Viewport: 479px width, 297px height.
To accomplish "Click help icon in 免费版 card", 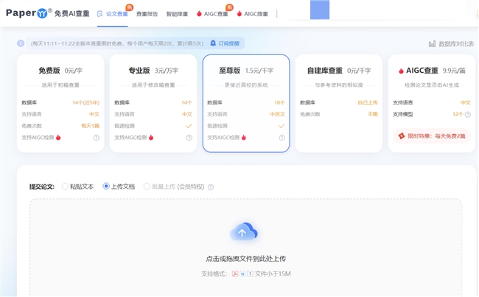I will (x=96, y=137).
